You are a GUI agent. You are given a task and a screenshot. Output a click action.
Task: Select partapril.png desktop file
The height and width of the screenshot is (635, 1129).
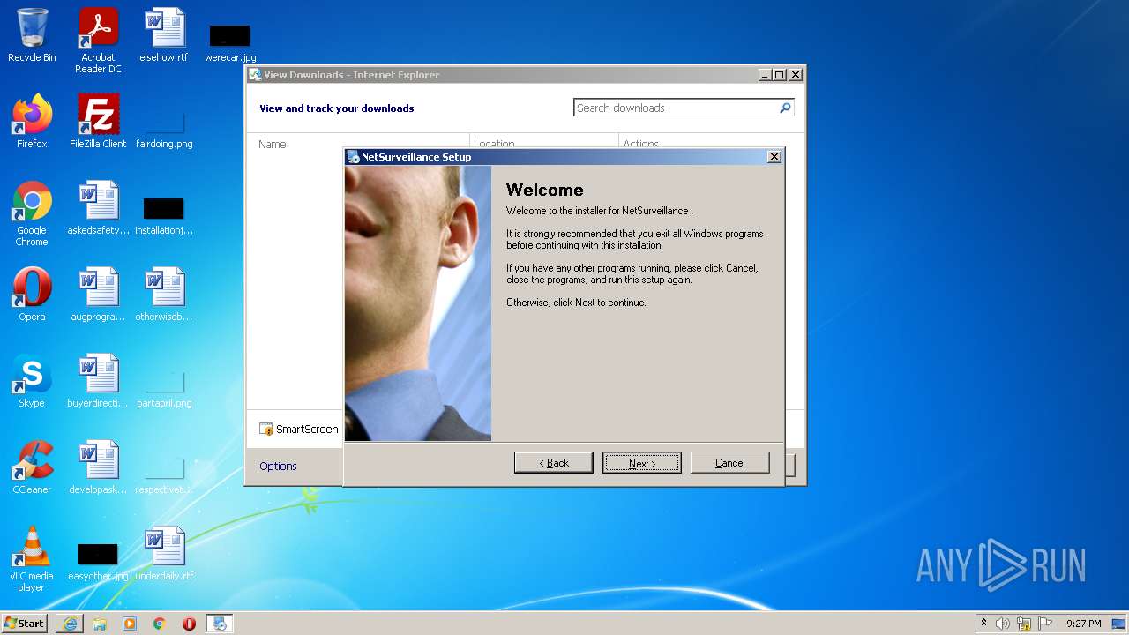[164, 388]
